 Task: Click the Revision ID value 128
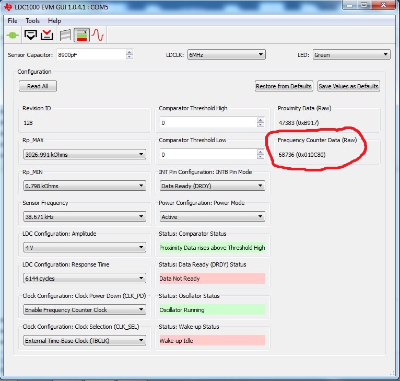click(28, 123)
